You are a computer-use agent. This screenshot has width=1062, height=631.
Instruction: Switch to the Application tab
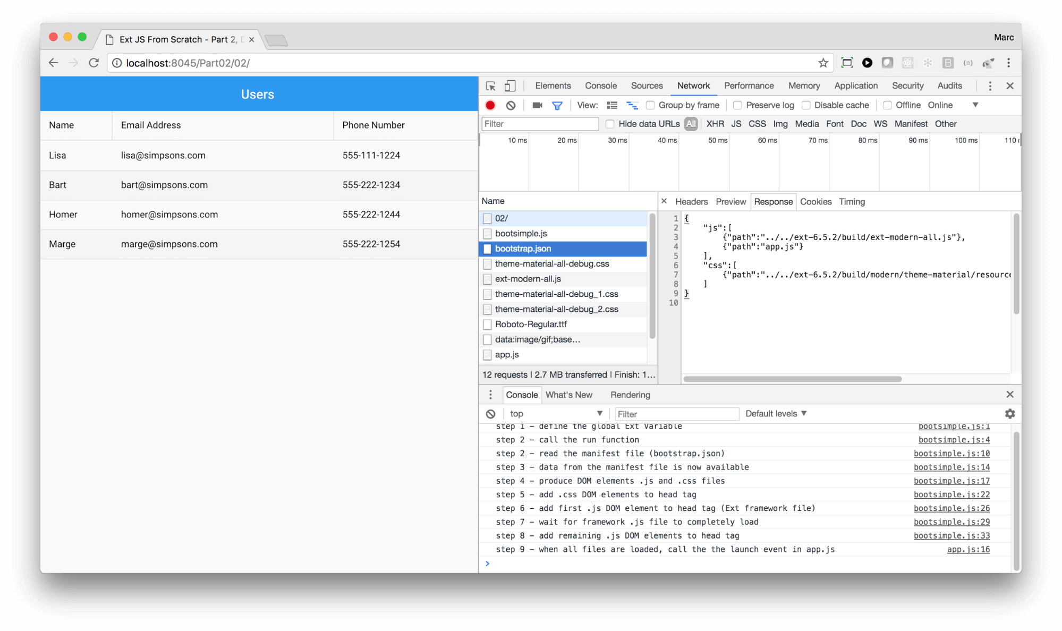[856, 86]
